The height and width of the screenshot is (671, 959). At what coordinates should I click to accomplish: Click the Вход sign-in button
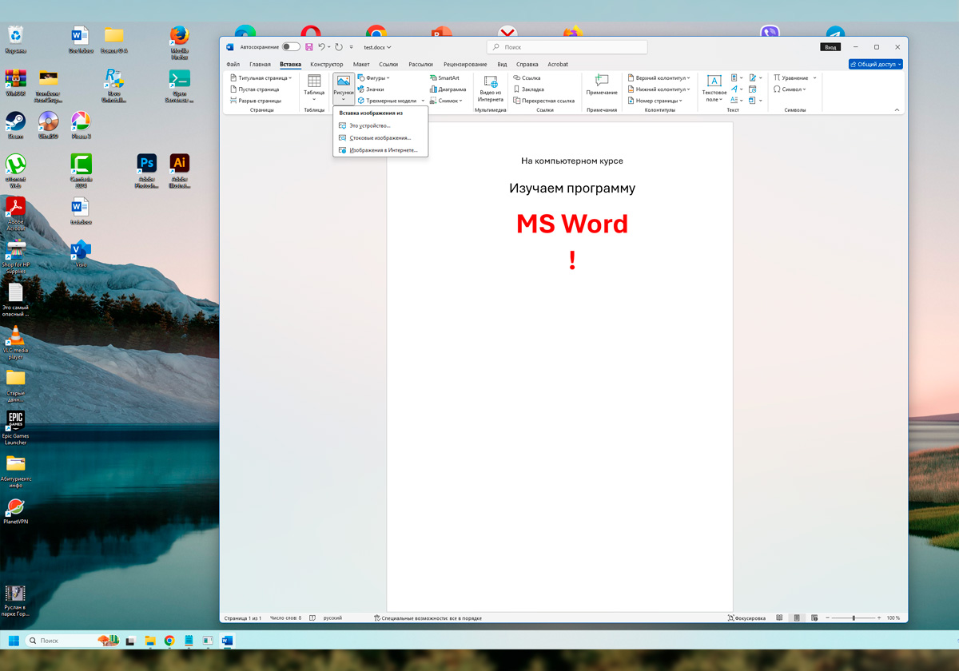(830, 47)
